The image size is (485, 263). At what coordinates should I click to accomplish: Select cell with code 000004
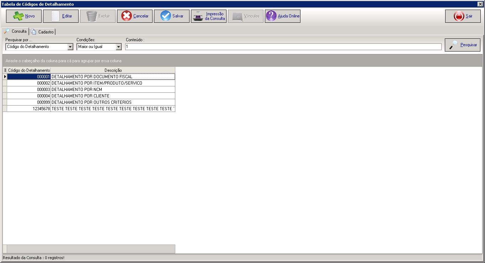(x=29, y=96)
